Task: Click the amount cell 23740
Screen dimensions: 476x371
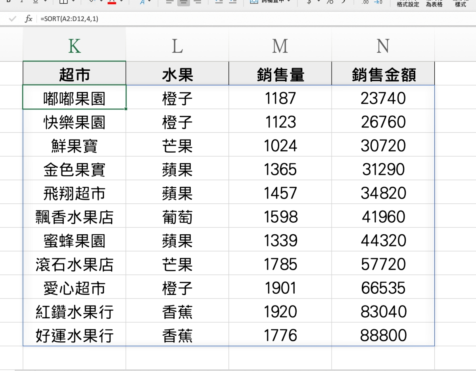Action: (x=383, y=97)
